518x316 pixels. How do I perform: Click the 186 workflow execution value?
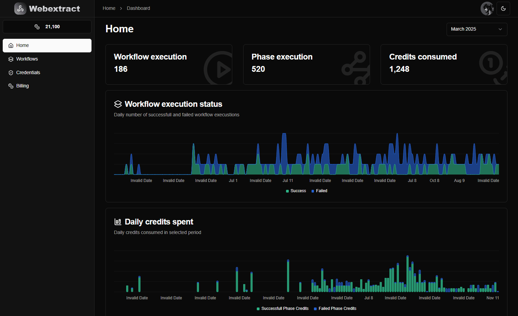pyautogui.click(x=121, y=69)
